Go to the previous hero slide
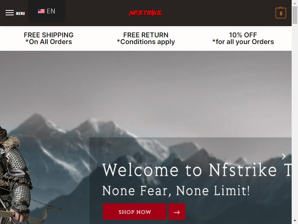This screenshot has width=298, height=224. (7, 156)
